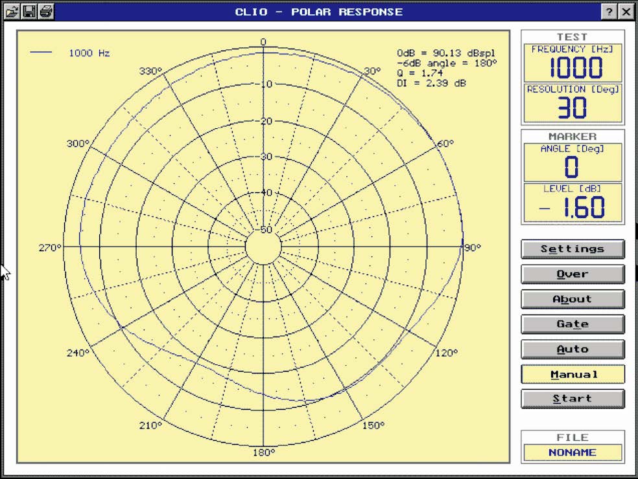638x479 pixels.
Task: Select the marker angle value field
Action: click(x=573, y=167)
